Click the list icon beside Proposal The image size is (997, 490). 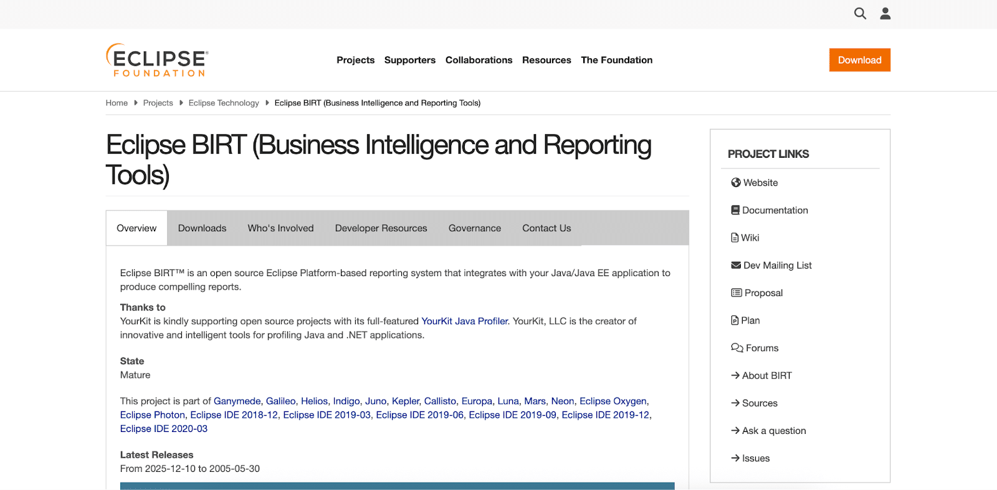point(737,293)
